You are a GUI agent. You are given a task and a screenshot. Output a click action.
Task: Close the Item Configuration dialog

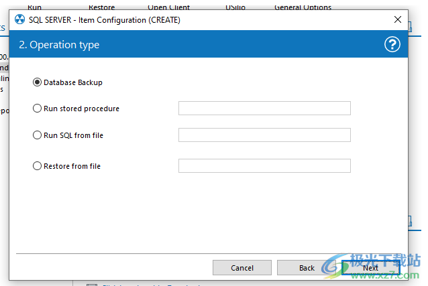(x=398, y=19)
